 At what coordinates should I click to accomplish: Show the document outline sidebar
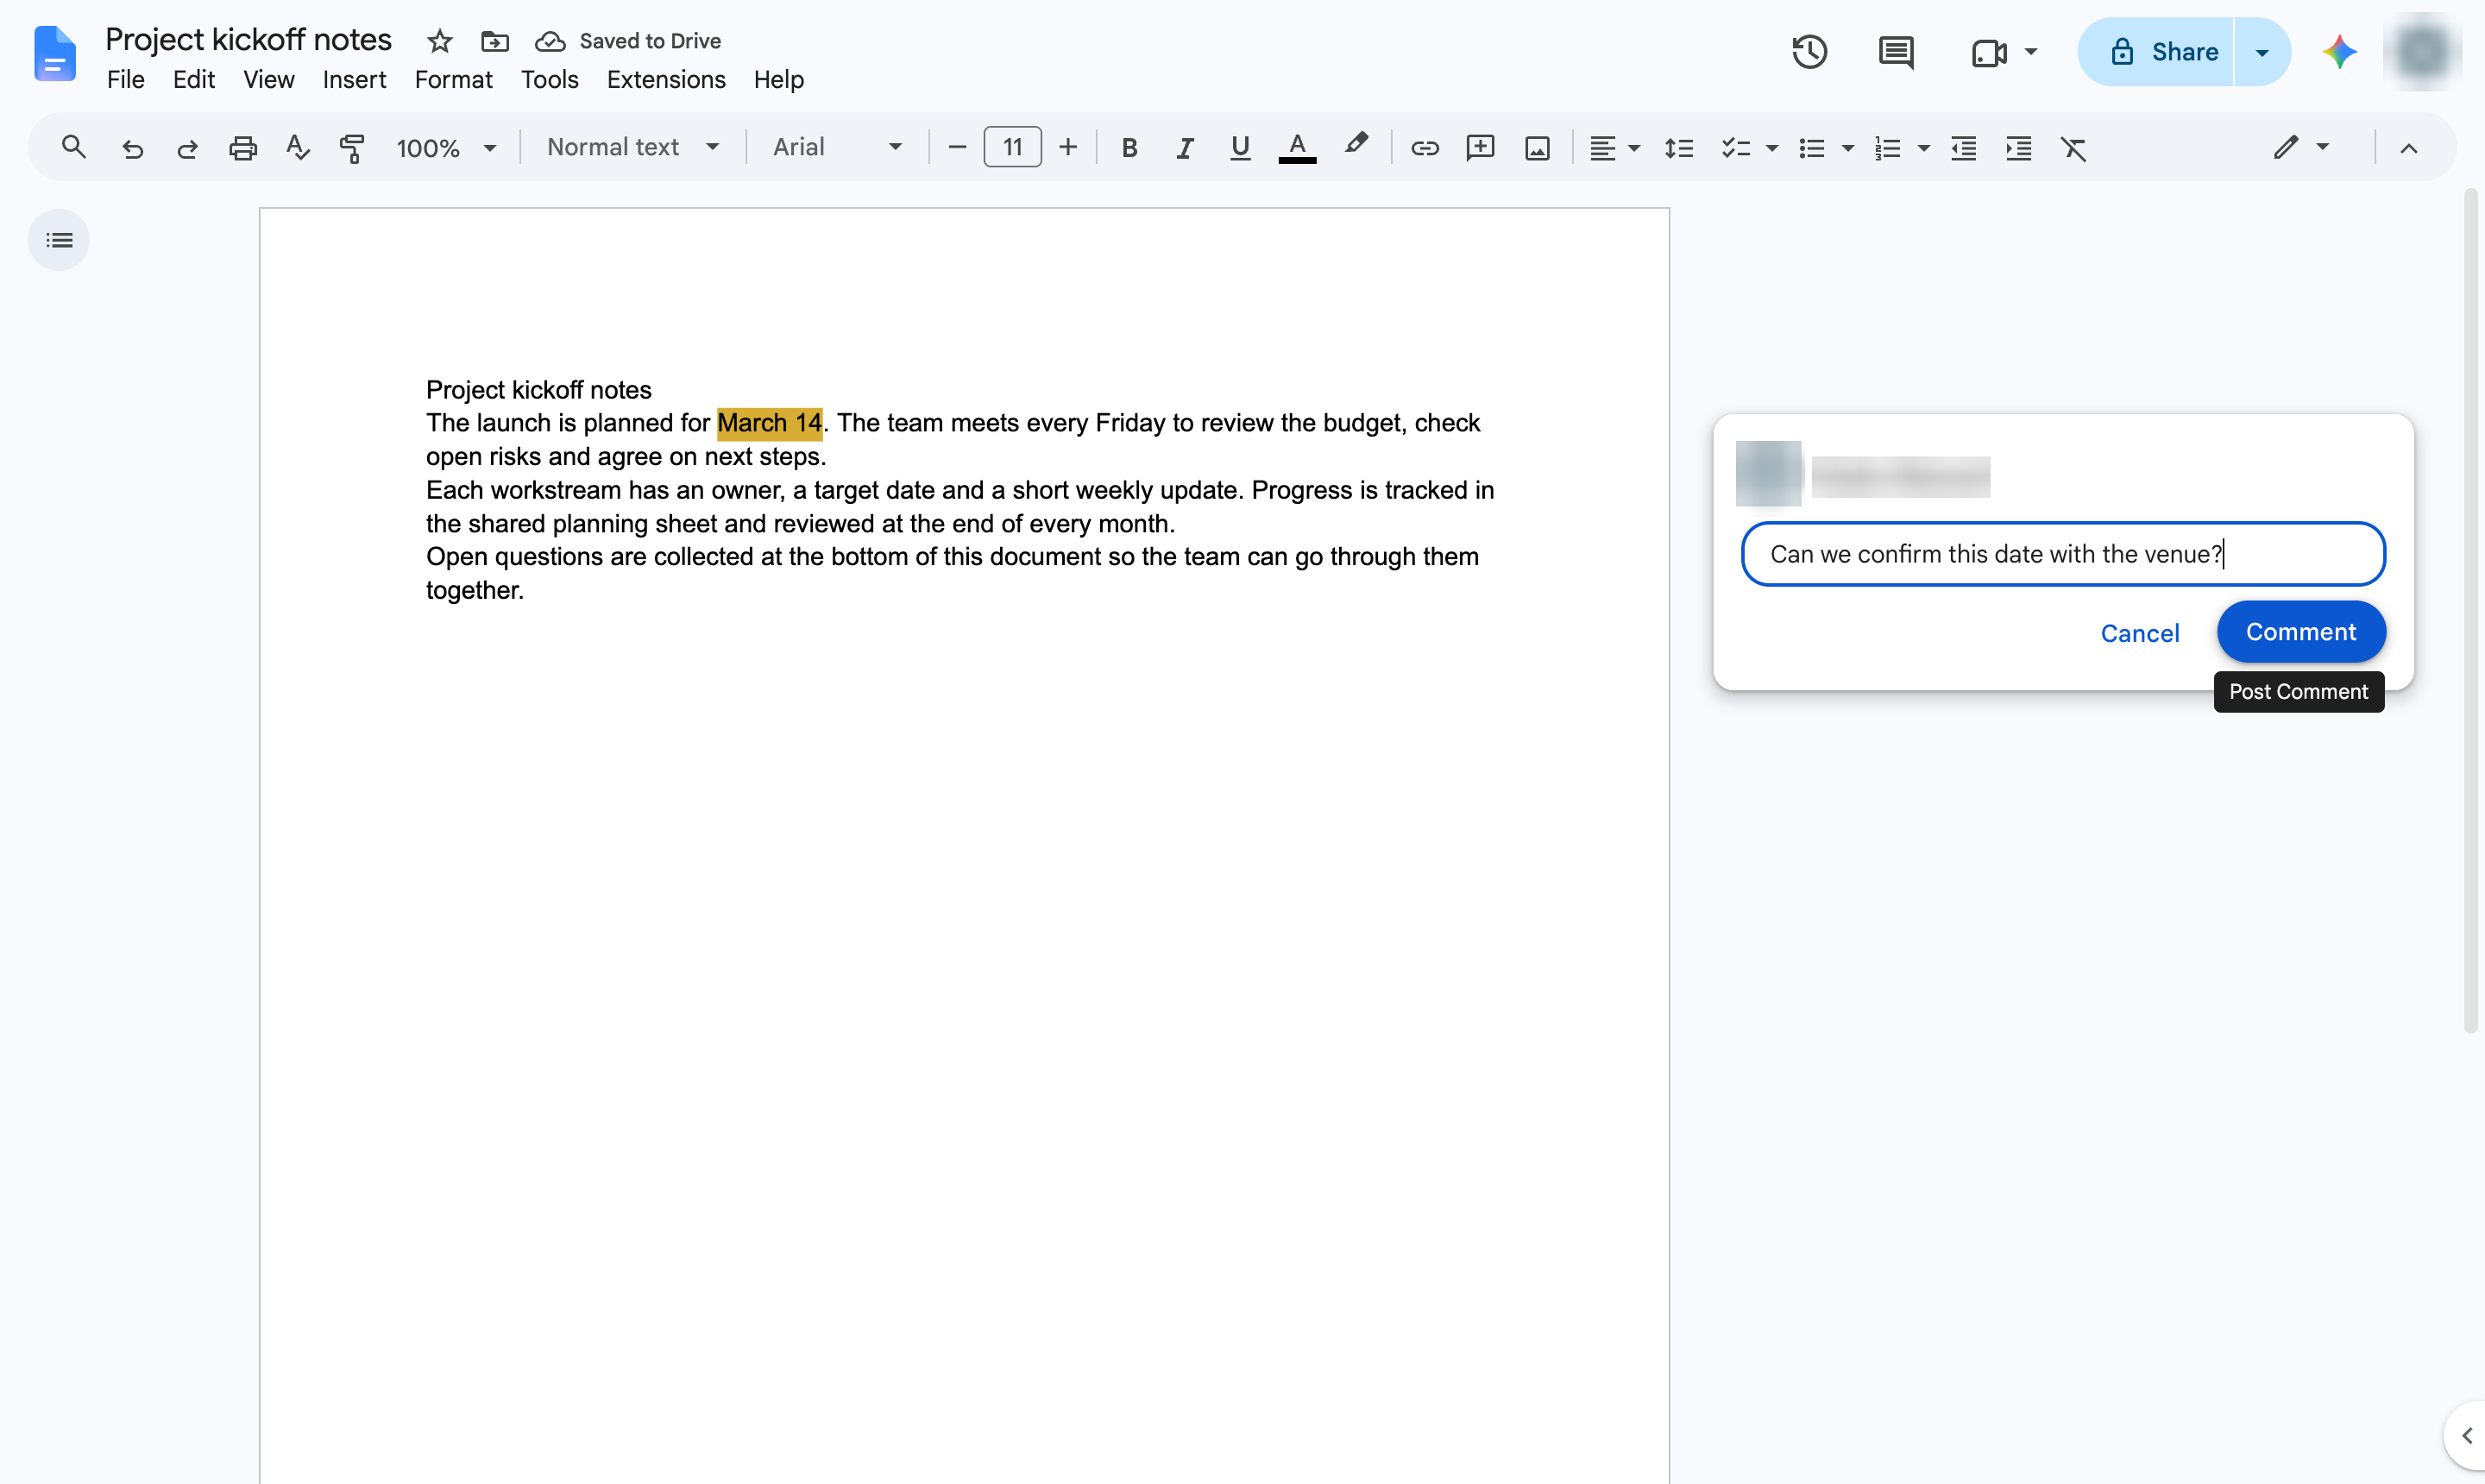[59, 240]
